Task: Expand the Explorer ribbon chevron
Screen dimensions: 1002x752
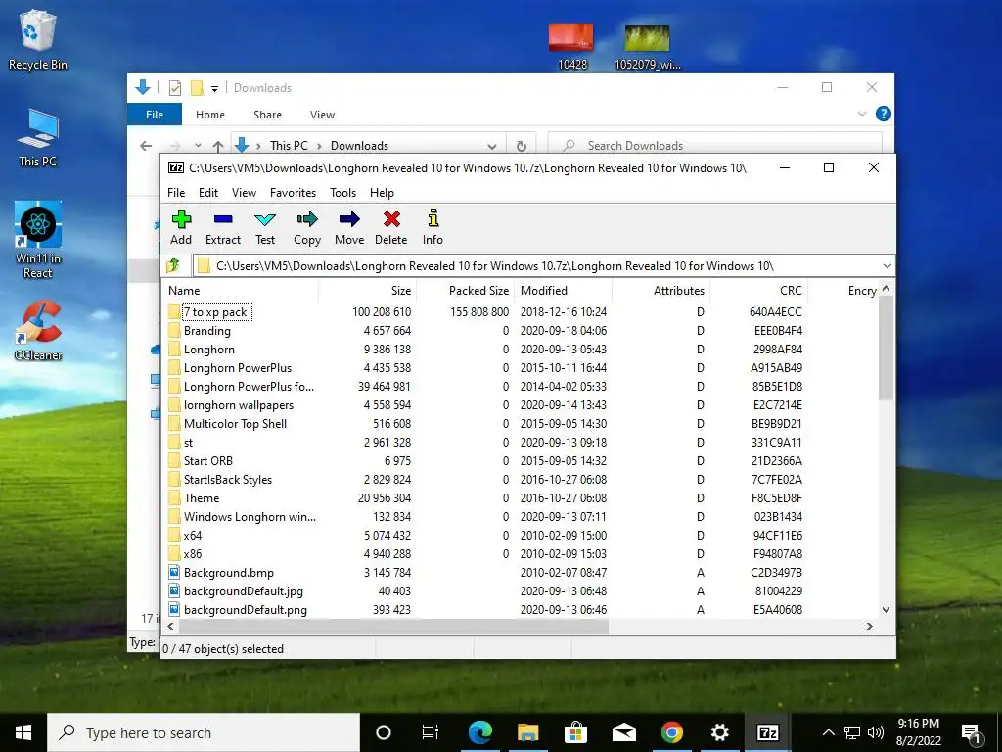Action: pyautogui.click(x=861, y=114)
